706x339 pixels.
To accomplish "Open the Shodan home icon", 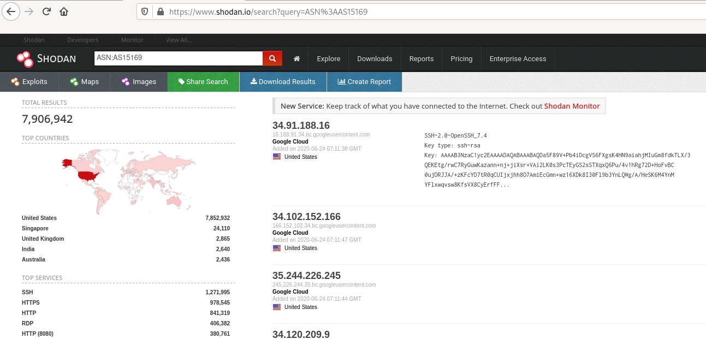I will pyautogui.click(x=296, y=59).
